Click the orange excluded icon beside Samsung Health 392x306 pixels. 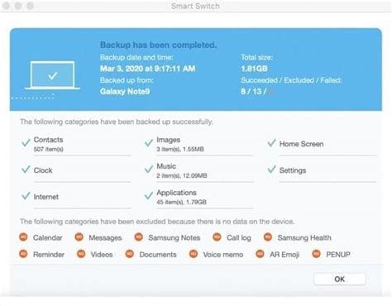(x=268, y=237)
